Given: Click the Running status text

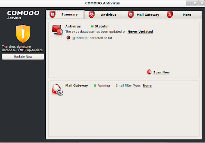Looking at the screenshot, I should pyautogui.click(x=104, y=85).
